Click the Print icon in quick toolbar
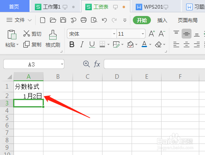205x155 pixels. 84,20
